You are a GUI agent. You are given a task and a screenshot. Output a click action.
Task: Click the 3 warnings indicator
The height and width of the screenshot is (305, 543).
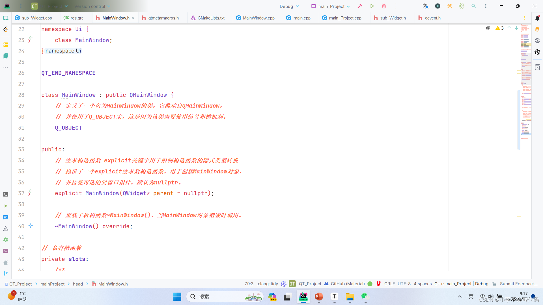[x=499, y=28]
